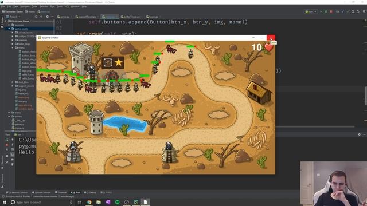Switch to the tower.py editor tab
Viewport: 367px width, 206px height.
coord(153,17)
